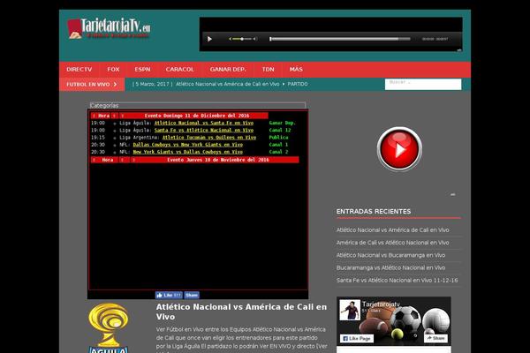
Task: Click the Canal 12 channel label
Action: coord(280,130)
